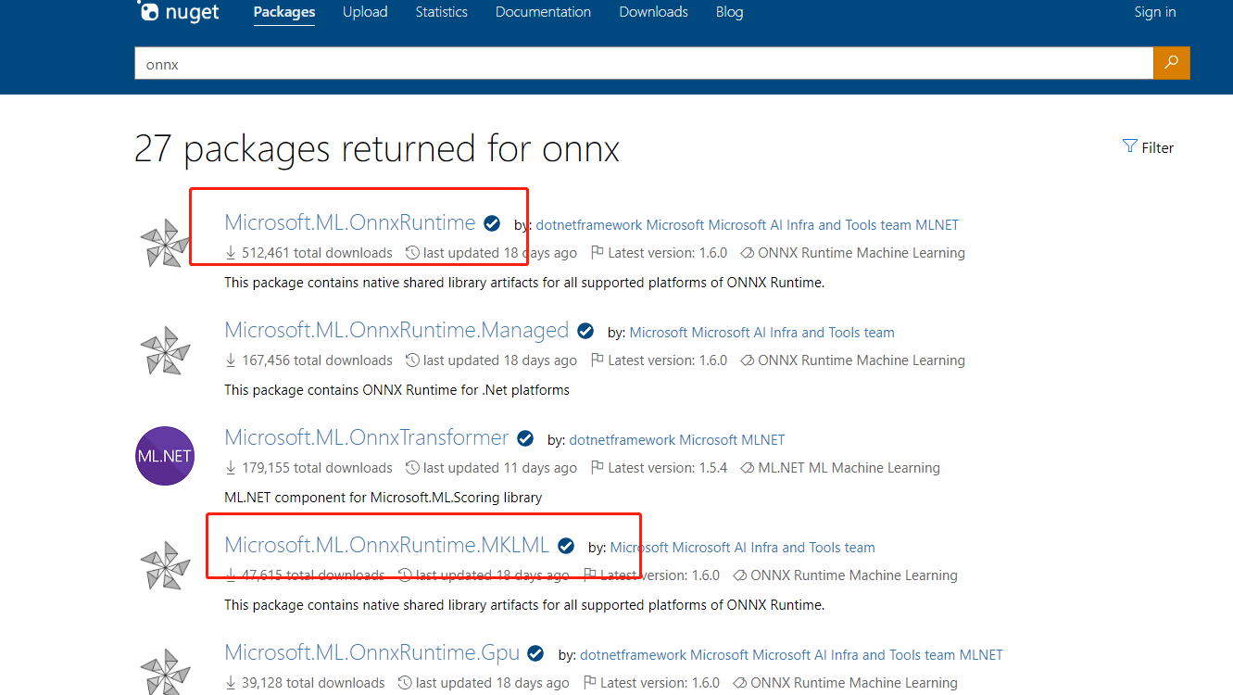
Task: Click the MLNET author link
Action: tap(938, 224)
